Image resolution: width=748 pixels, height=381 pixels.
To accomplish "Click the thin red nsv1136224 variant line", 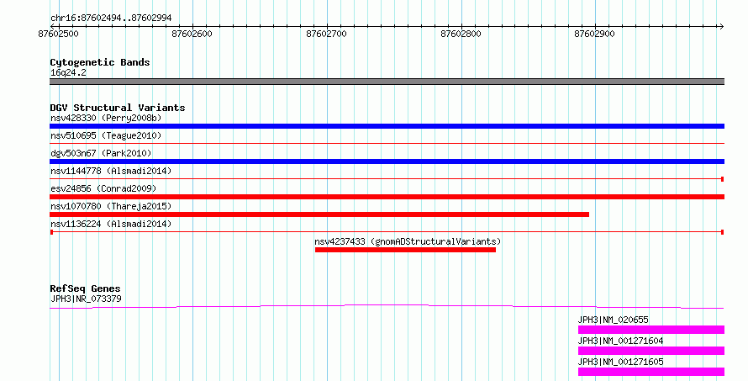I will pos(387,232).
